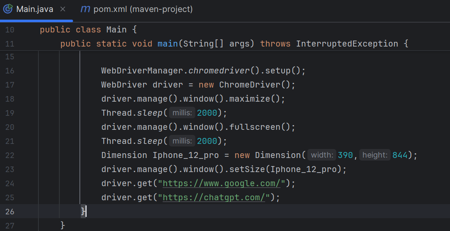Click the height: parameter hint
Image resolution: width=450 pixels, height=231 pixels.
click(375, 155)
